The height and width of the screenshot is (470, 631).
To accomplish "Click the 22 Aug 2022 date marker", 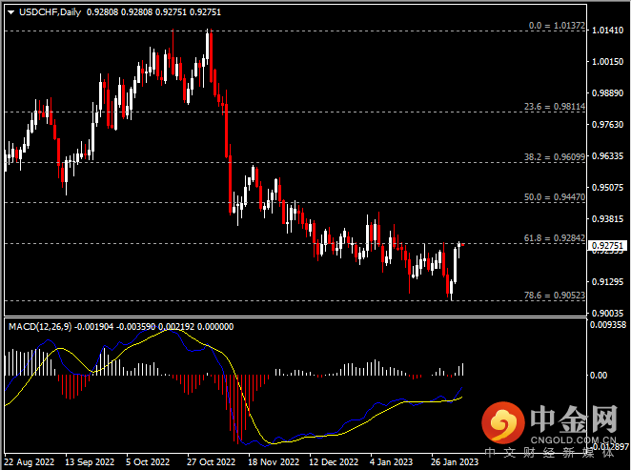I will point(31,462).
